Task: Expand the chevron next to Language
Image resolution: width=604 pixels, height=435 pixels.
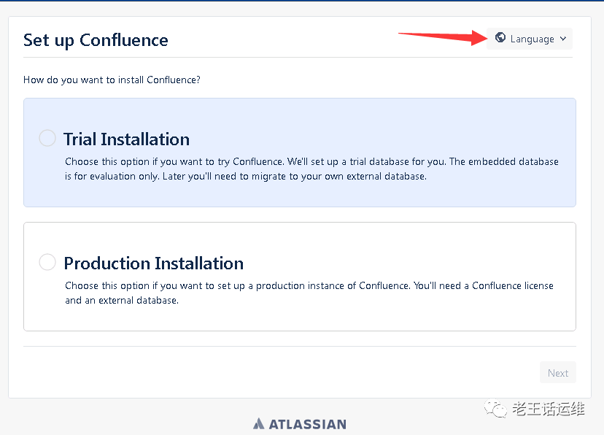Action: click(563, 39)
